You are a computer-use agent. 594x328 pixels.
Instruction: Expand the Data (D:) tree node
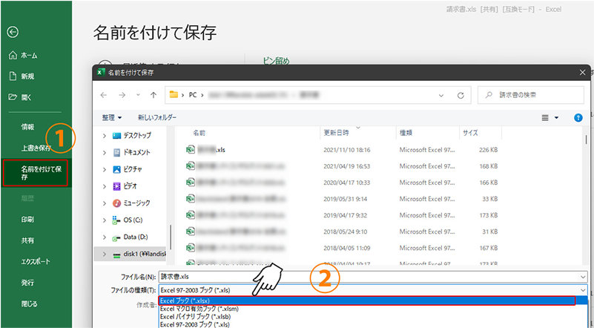[105, 237]
